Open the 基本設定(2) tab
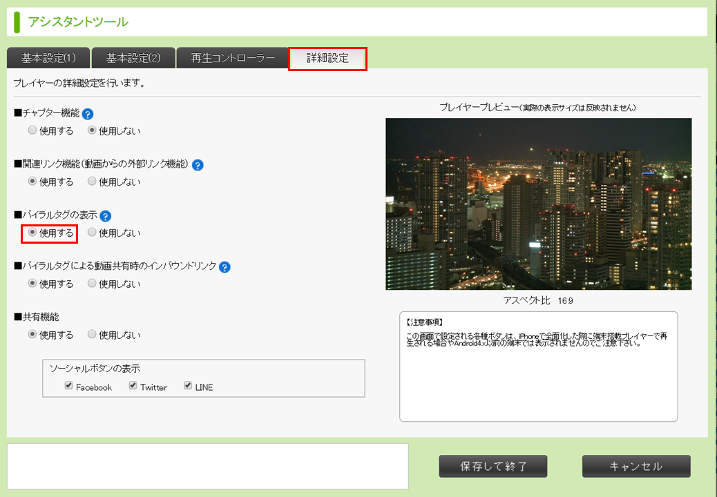Viewport: 717px width, 497px height. point(133,58)
